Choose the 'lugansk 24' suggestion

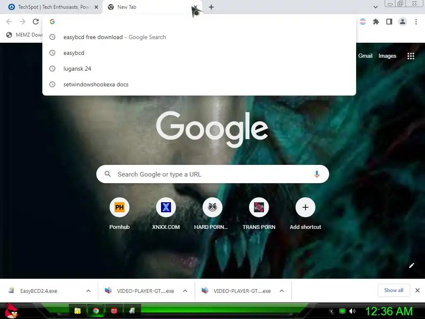tap(199, 69)
